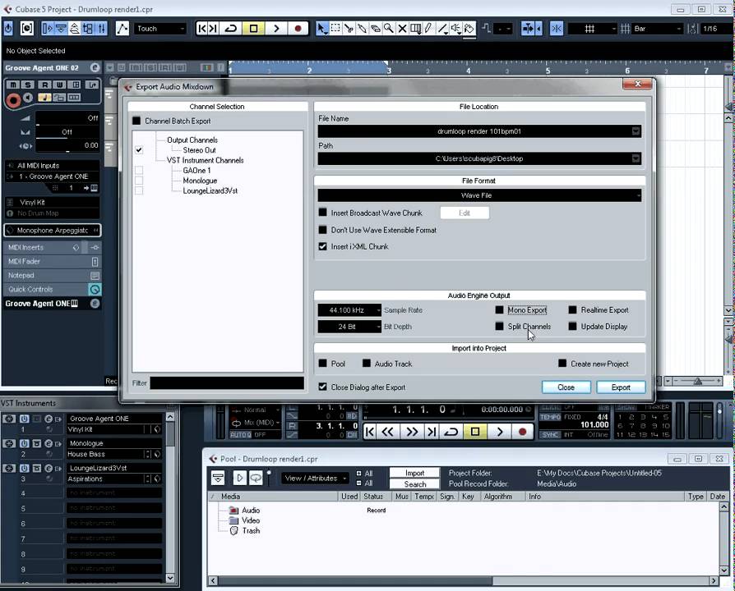Select the Range Selection tool
Screen dimensions: 735x591
[x=335, y=29]
